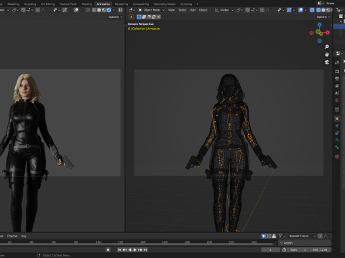This screenshot has height=258, width=345.
Task: Open Nearest Frame snapping dropdown
Action: point(302,236)
